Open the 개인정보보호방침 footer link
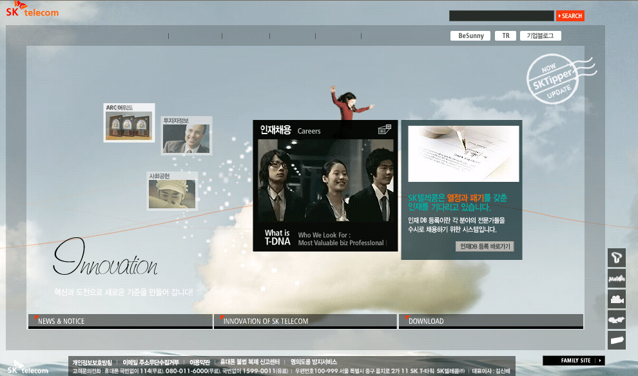Screen dimensions: 638x376 tap(92, 362)
